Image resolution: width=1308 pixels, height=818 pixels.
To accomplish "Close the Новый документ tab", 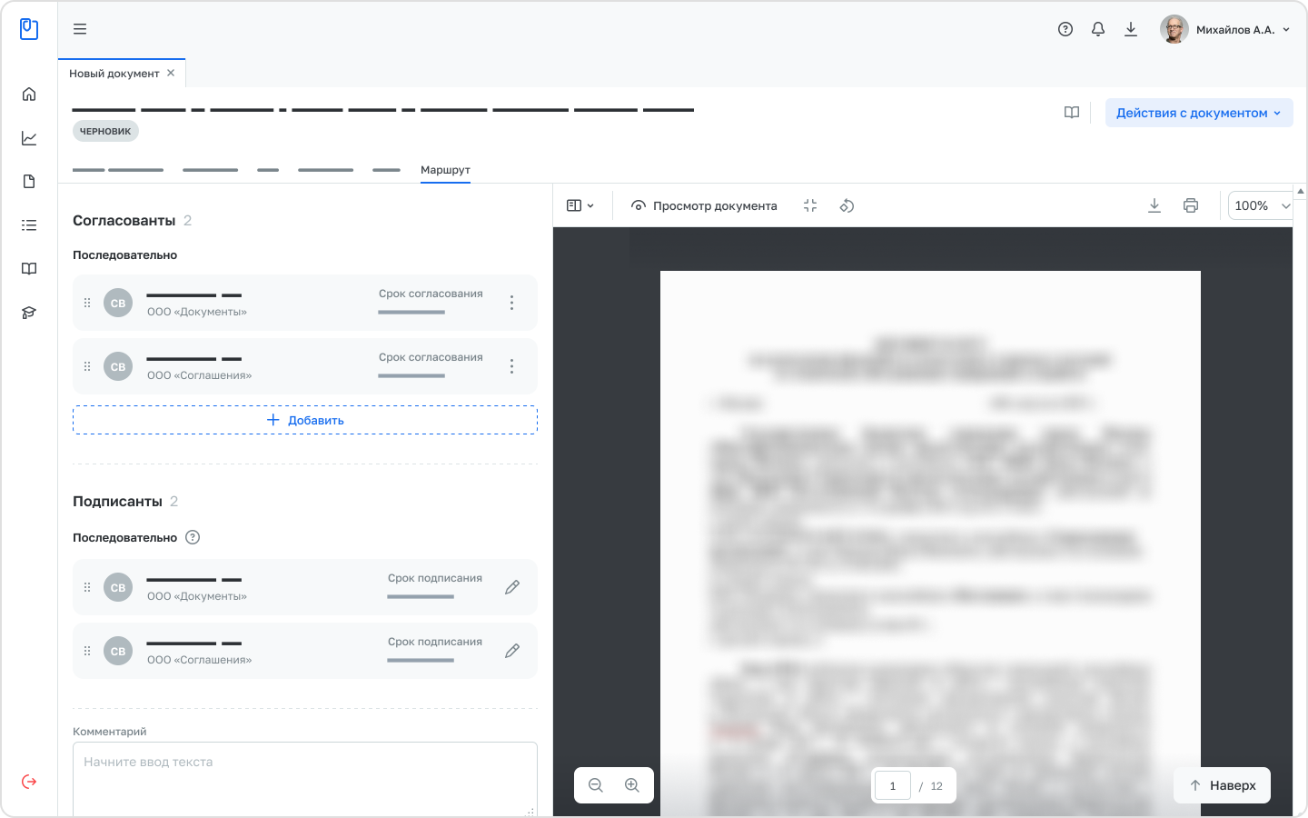I will pos(171,73).
